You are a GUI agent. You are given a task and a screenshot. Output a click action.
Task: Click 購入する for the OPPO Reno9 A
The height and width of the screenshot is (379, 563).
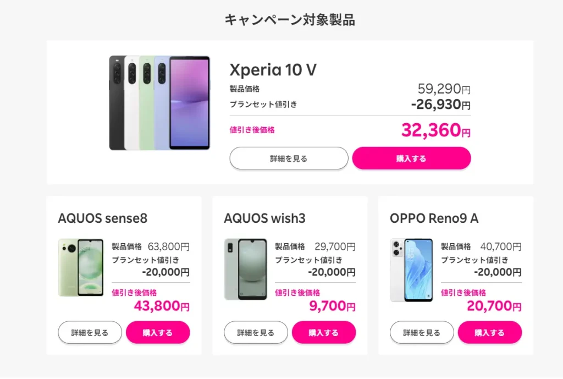(490, 332)
